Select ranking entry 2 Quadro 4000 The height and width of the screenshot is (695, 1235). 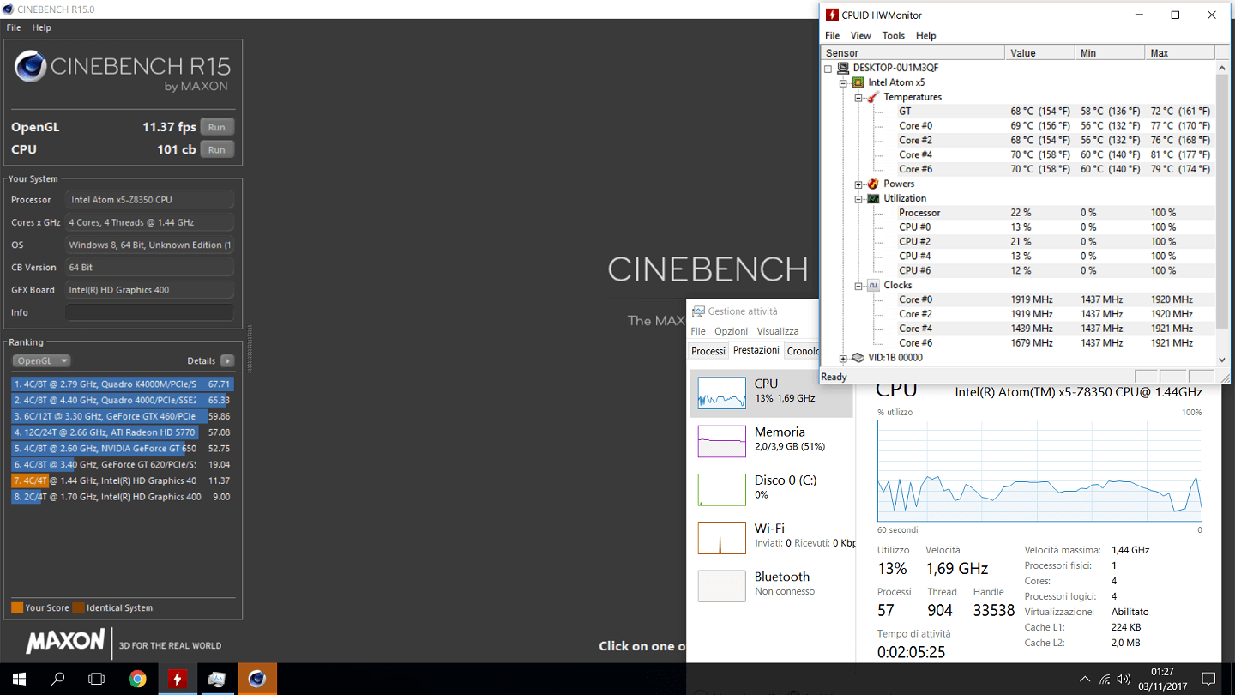122,401
